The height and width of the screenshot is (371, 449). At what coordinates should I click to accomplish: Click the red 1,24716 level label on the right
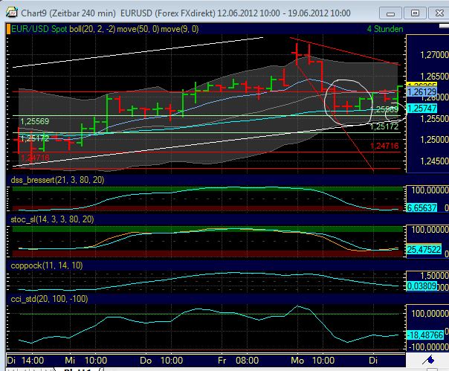(x=384, y=146)
